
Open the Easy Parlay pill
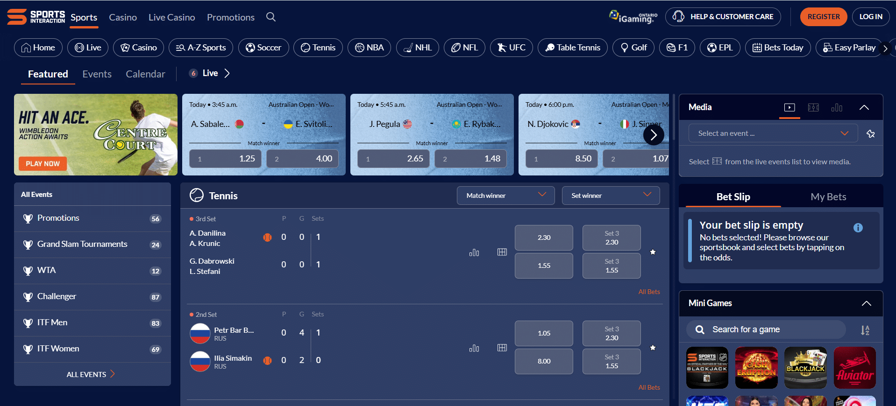pyautogui.click(x=849, y=48)
